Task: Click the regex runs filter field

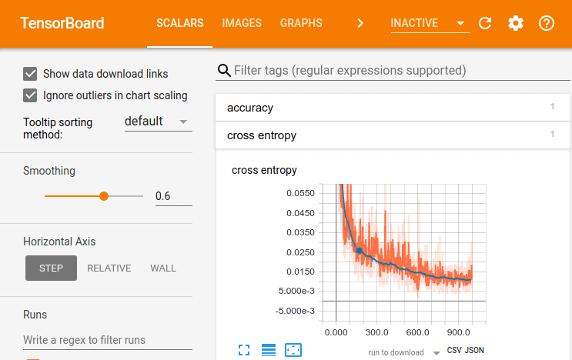Action: pos(108,340)
